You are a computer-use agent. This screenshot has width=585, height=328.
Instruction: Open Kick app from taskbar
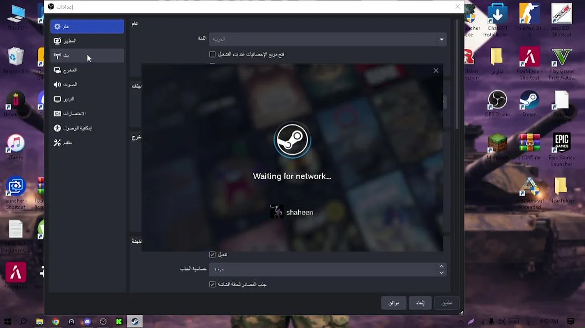119,322
